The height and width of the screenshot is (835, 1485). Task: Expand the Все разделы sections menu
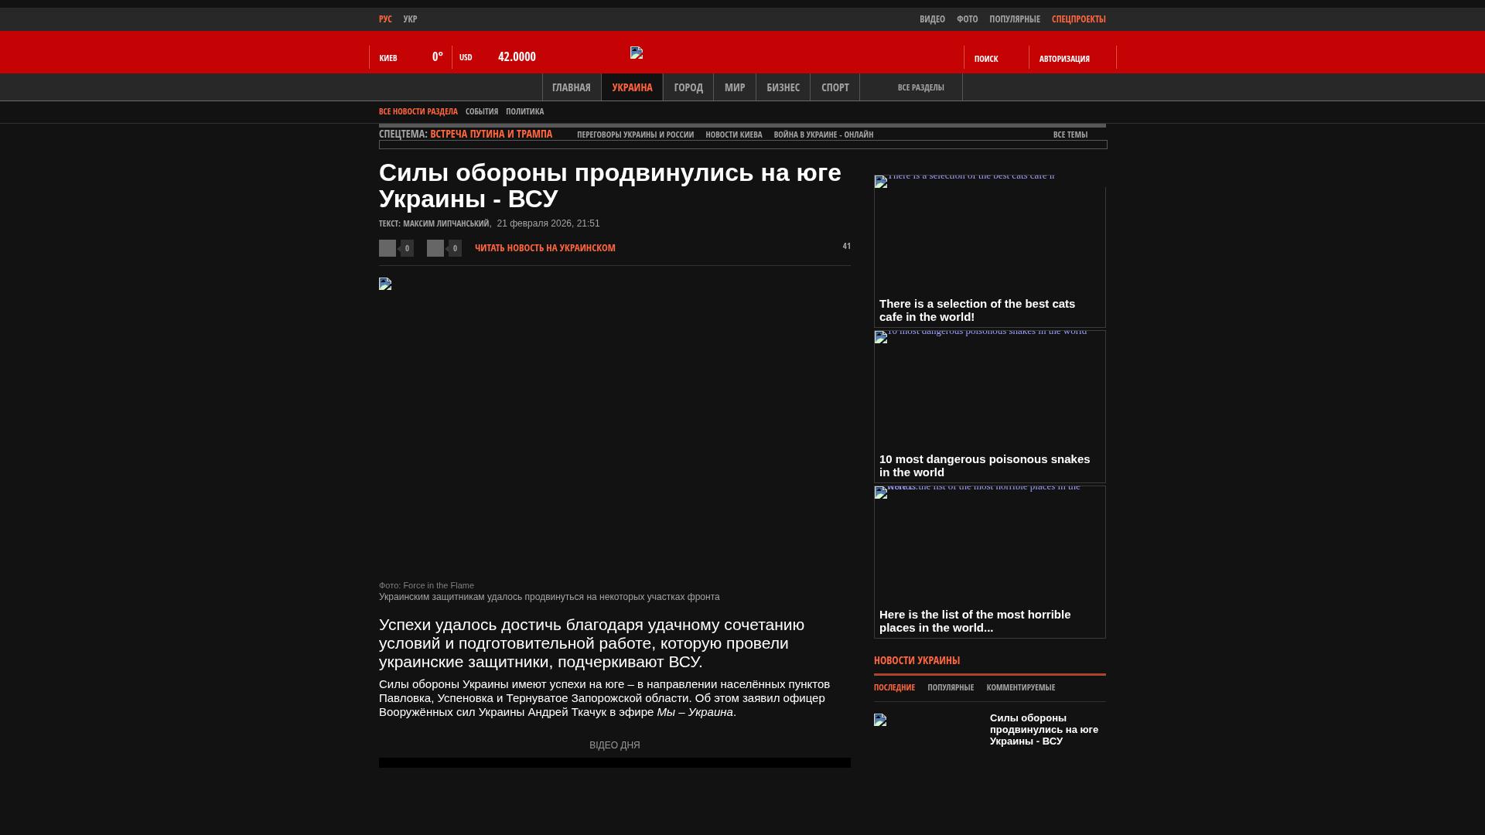920,87
